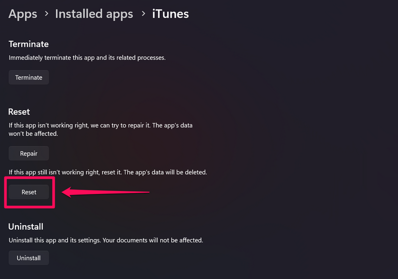Click the Terminate button
Screen dimensions: 398x279
tap(29, 78)
